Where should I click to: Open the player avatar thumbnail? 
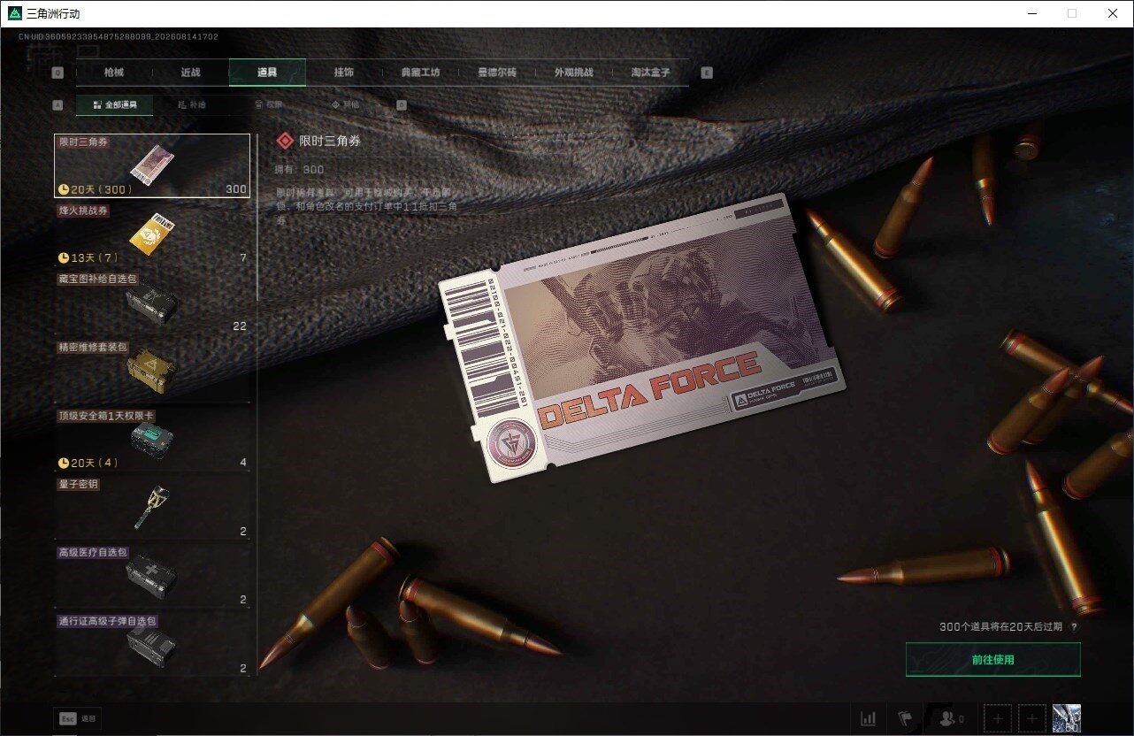click(x=1066, y=719)
